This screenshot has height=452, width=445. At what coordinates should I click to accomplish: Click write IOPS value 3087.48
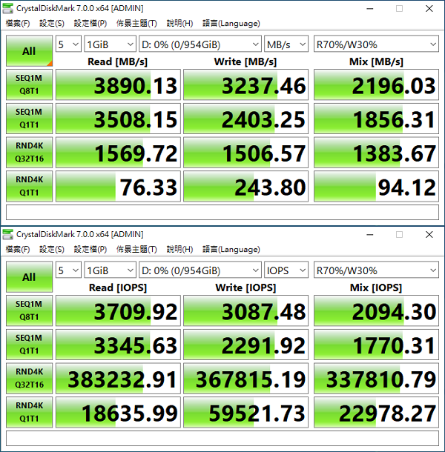point(246,310)
